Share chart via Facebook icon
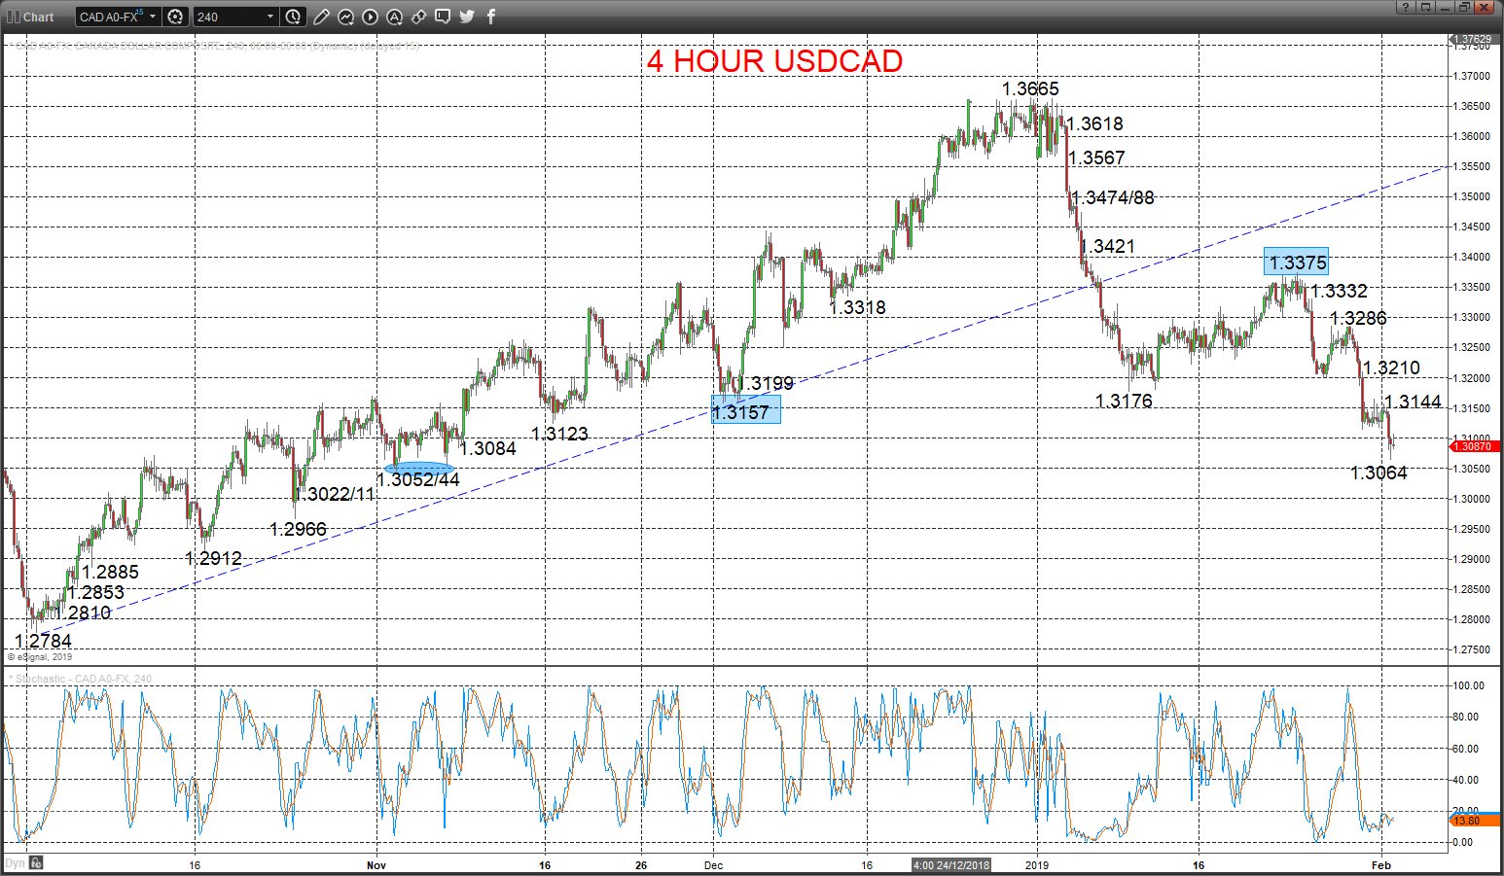This screenshot has width=1504, height=876. [491, 17]
